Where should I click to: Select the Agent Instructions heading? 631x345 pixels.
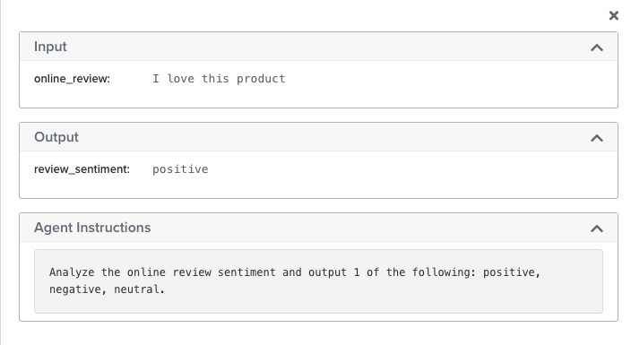pos(92,228)
